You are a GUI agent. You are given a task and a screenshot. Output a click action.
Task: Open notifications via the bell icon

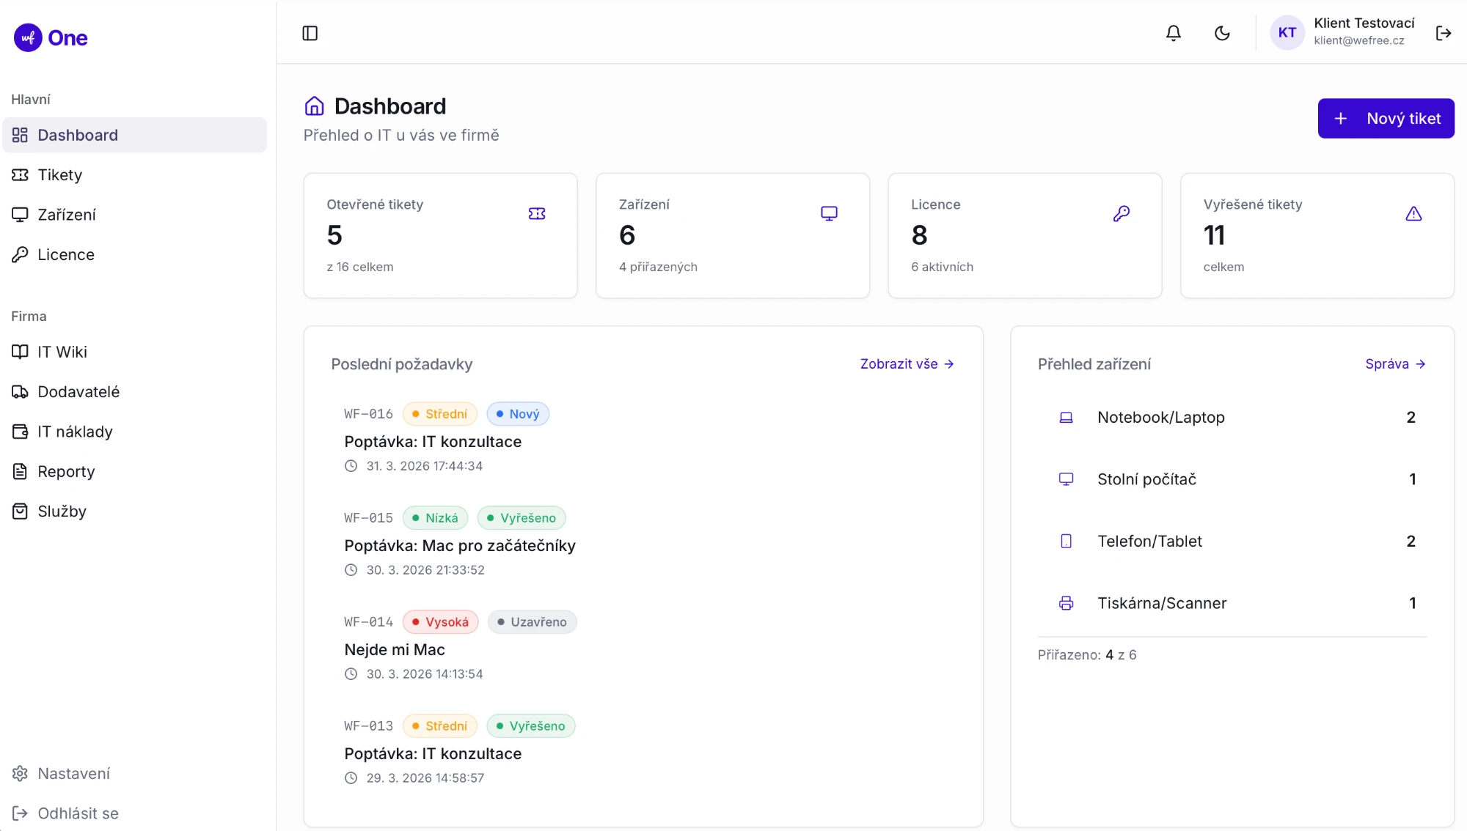click(1174, 33)
